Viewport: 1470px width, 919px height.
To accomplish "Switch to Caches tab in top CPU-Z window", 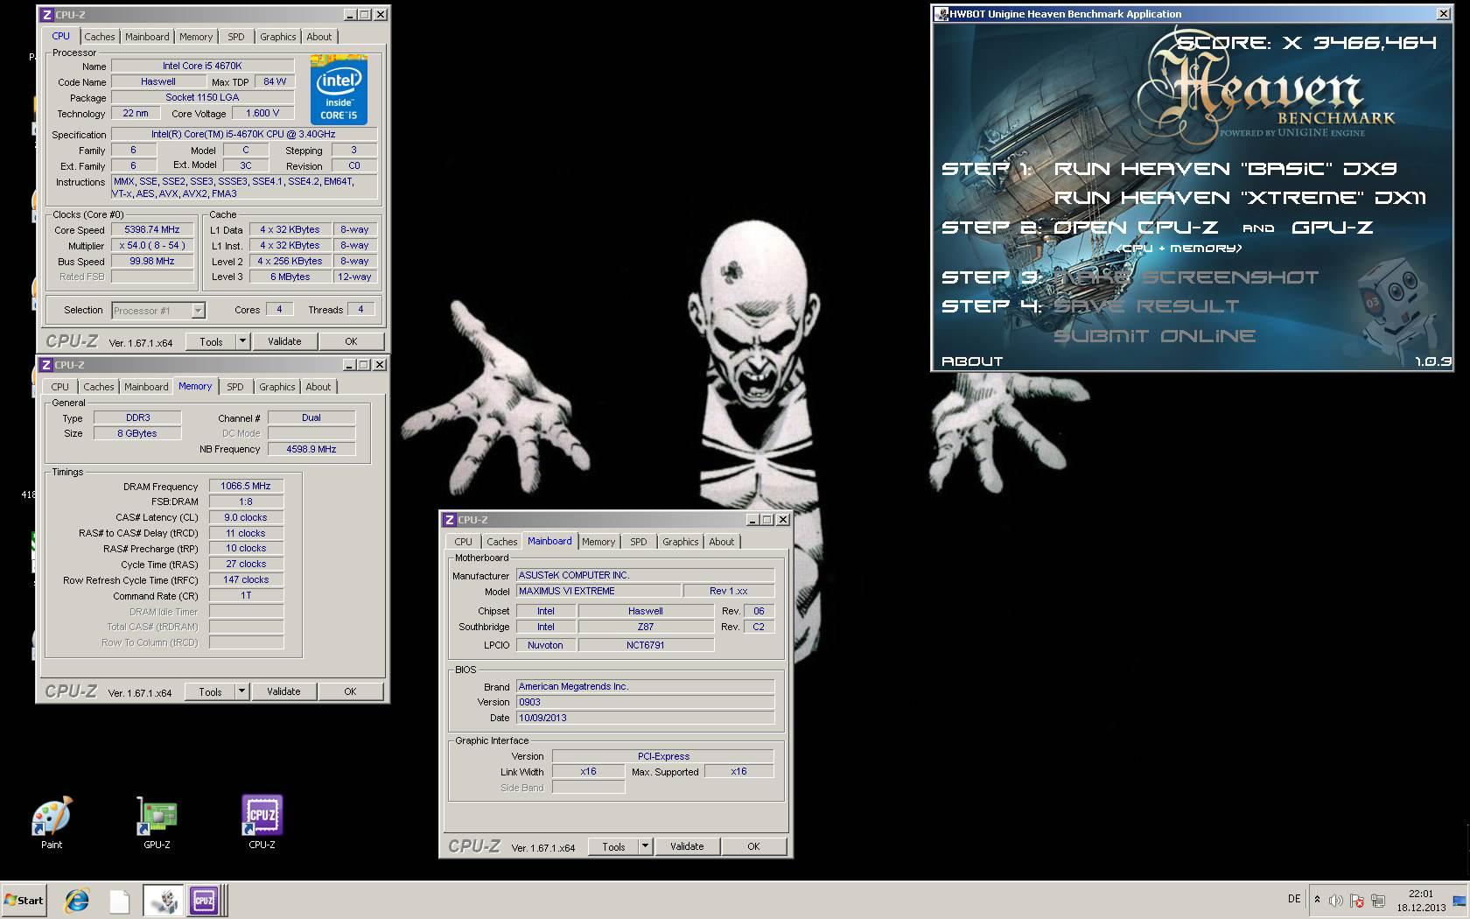I will click(x=100, y=37).
